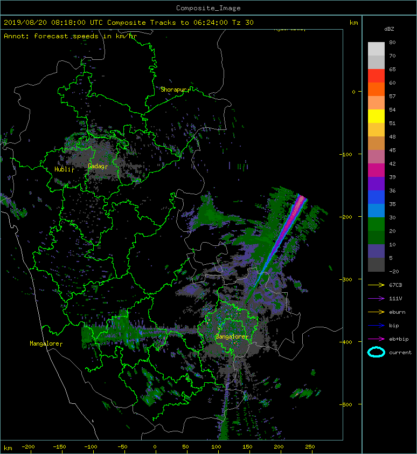Click the -300 tick on vertical axis
Viewport: 417px width, 454px height.
coord(345,279)
